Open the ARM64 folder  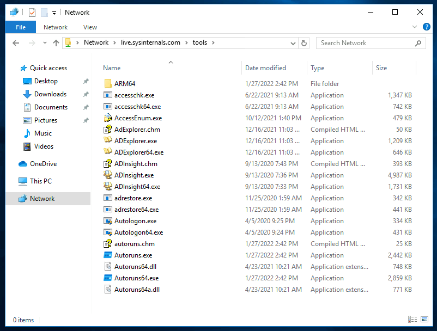(124, 83)
